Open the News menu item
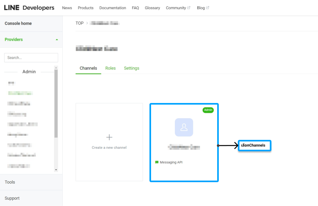318x206 pixels. tap(67, 8)
